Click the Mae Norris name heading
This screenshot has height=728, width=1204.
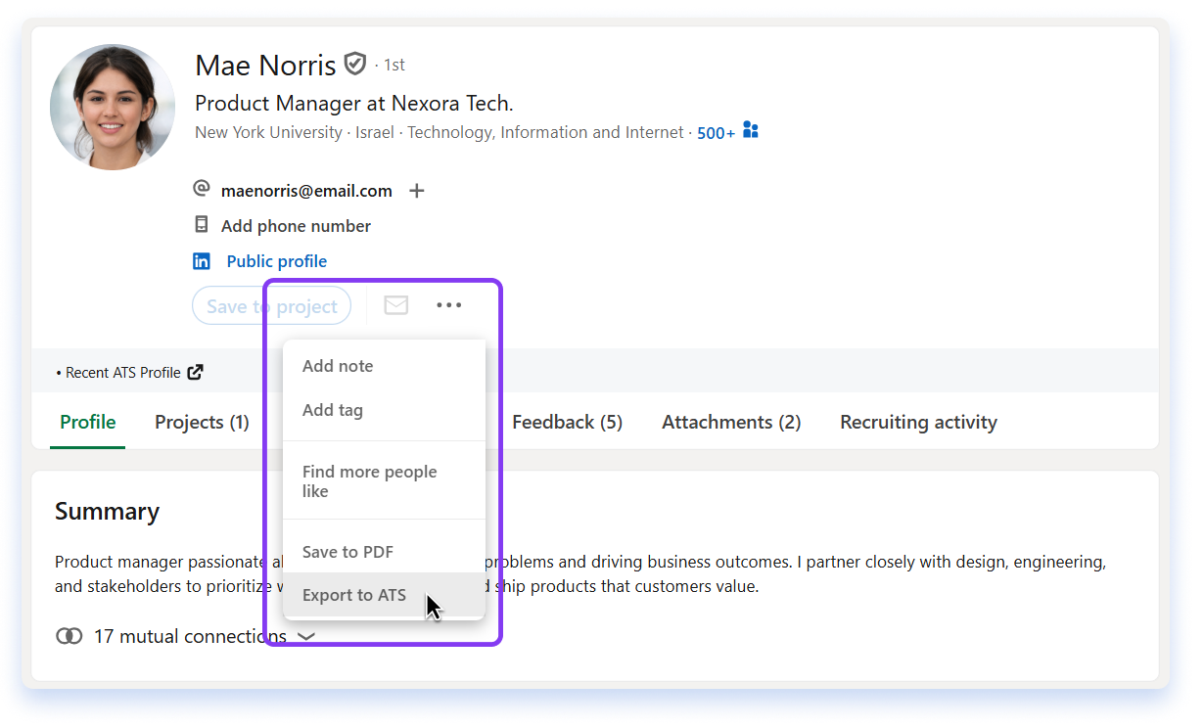coord(265,66)
